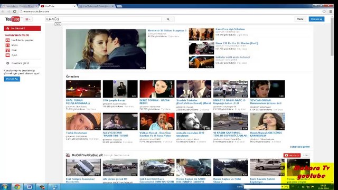Open the 'Fiat Tempra' channel video thumbnail
Viewport: 338px width, 190px height.
(83, 168)
